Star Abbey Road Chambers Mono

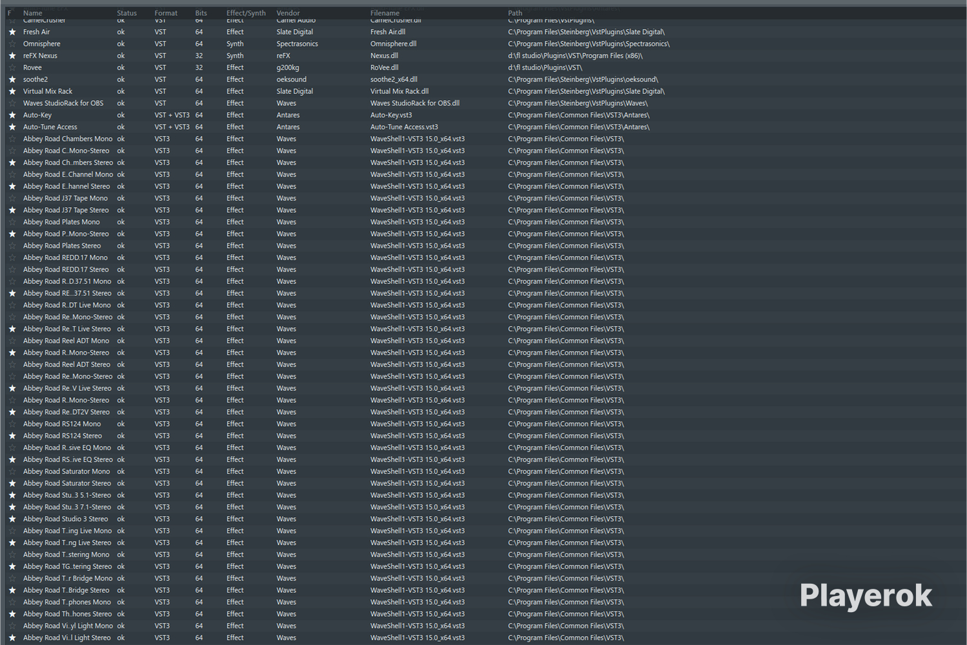12,139
